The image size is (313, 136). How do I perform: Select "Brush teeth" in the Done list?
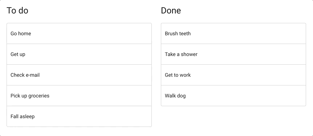(x=233, y=33)
